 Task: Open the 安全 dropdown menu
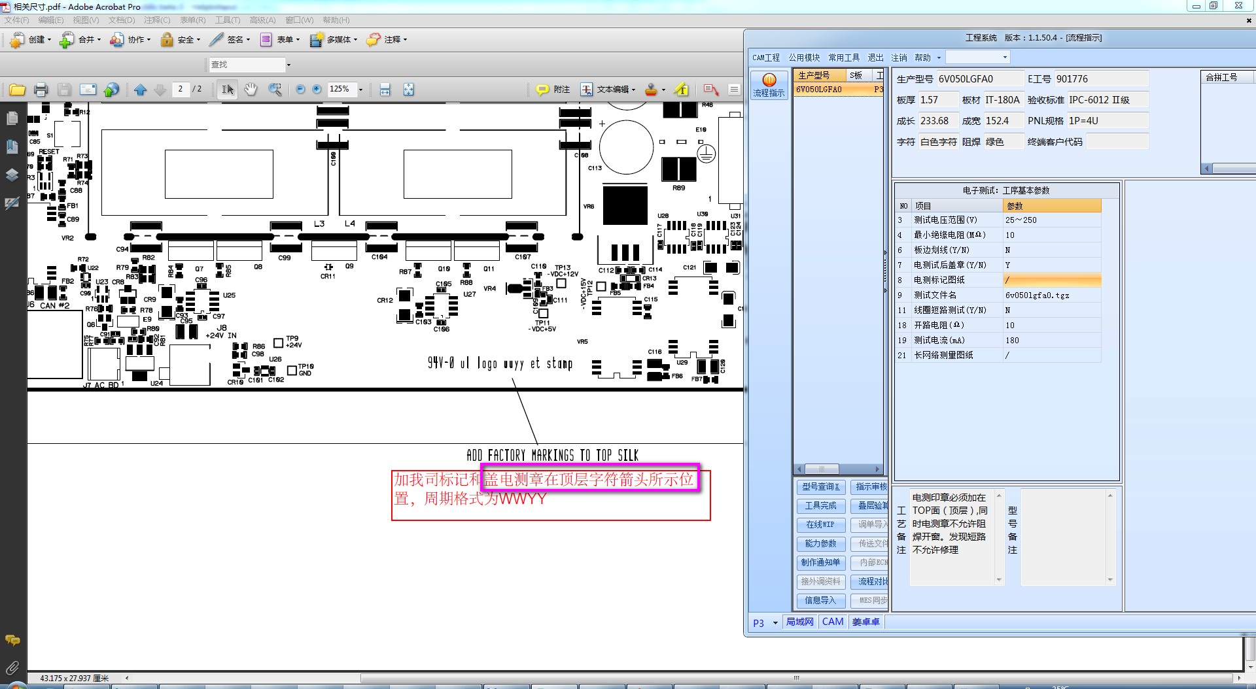click(180, 40)
